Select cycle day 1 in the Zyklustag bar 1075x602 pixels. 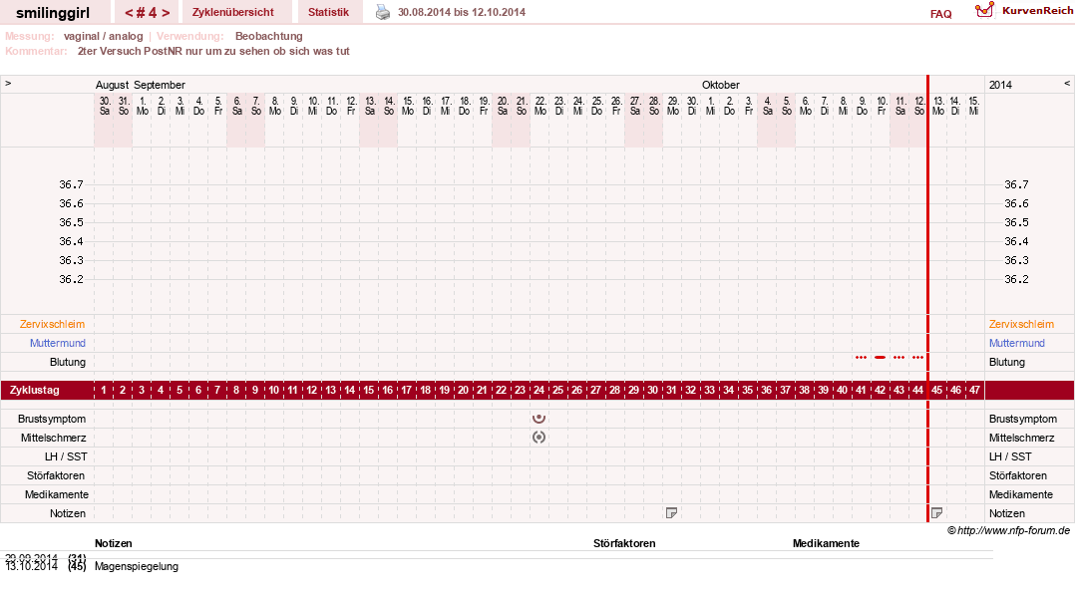pos(104,391)
